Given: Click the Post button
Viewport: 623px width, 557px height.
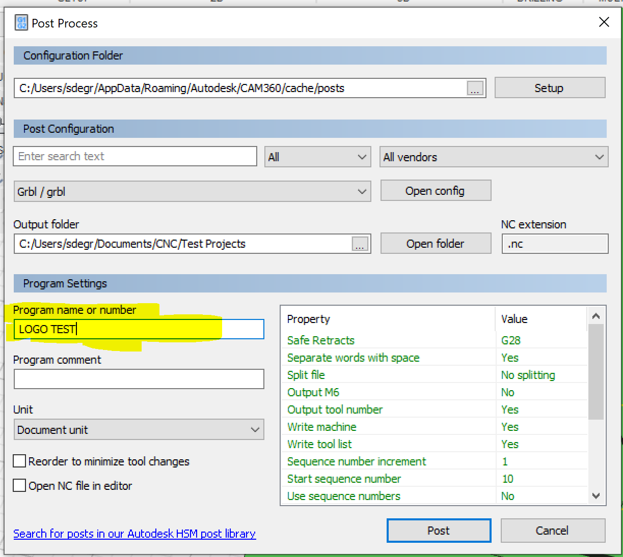Looking at the screenshot, I should click(439, 531).
